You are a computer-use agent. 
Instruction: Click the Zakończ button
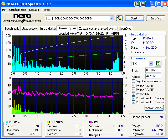pyautogui.click(x=156, y=18)
